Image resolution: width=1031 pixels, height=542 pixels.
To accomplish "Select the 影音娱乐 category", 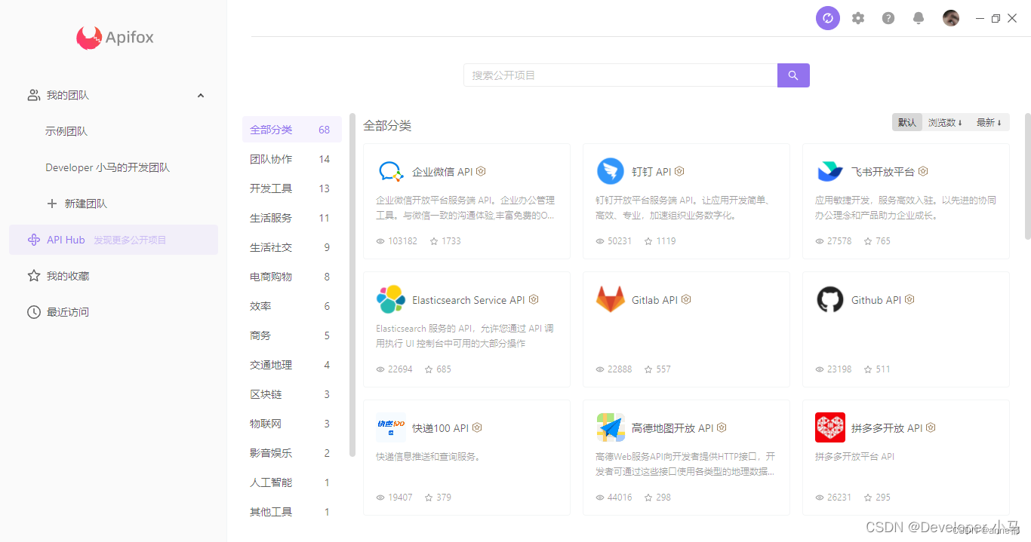I will pyautogui.click(x=291, y=453).
